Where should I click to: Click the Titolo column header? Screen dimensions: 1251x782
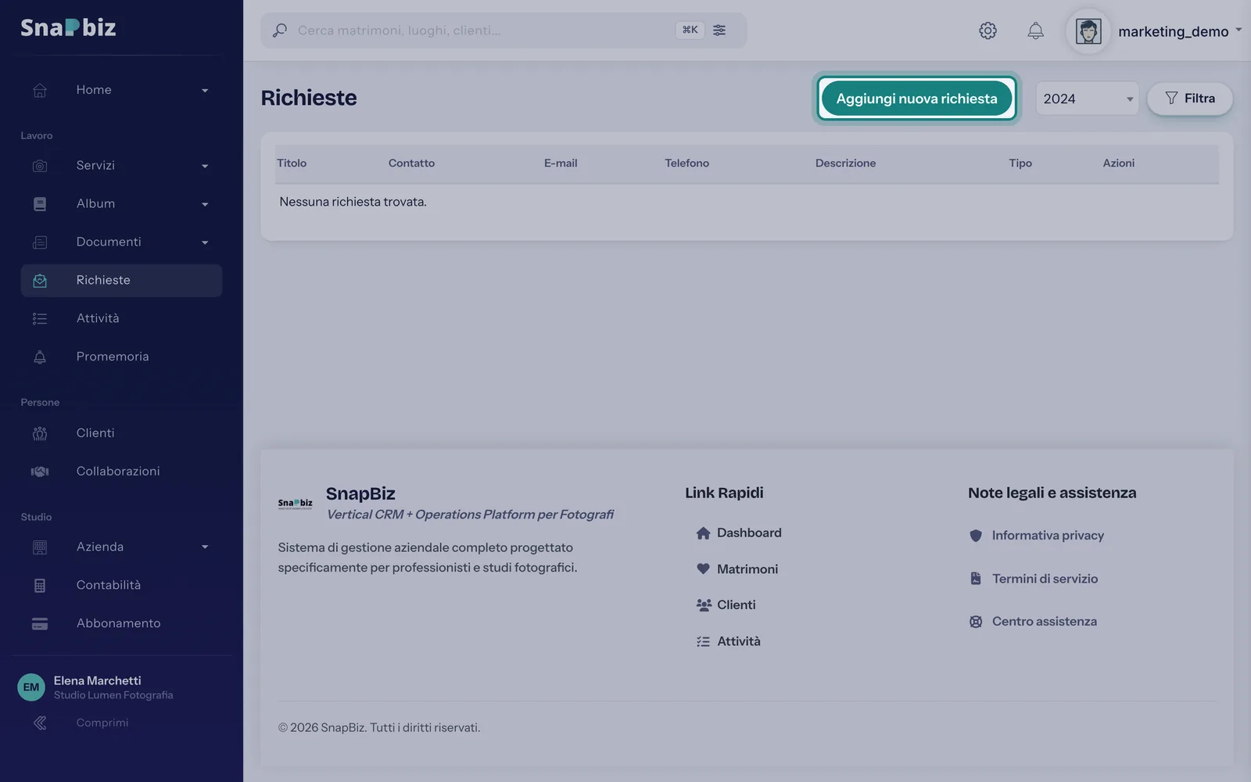(292, 163)
